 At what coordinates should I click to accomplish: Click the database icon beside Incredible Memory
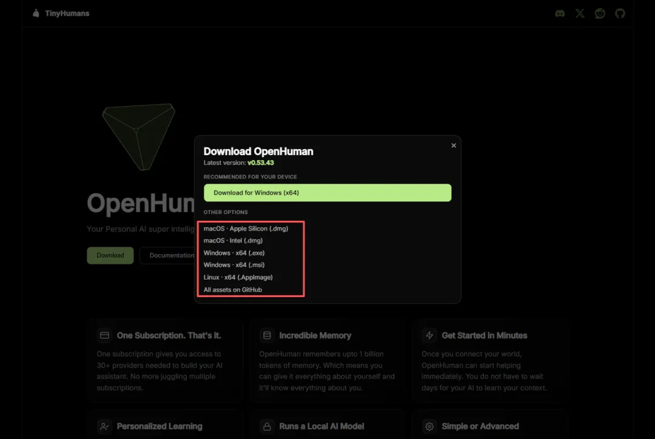(267, 335)
